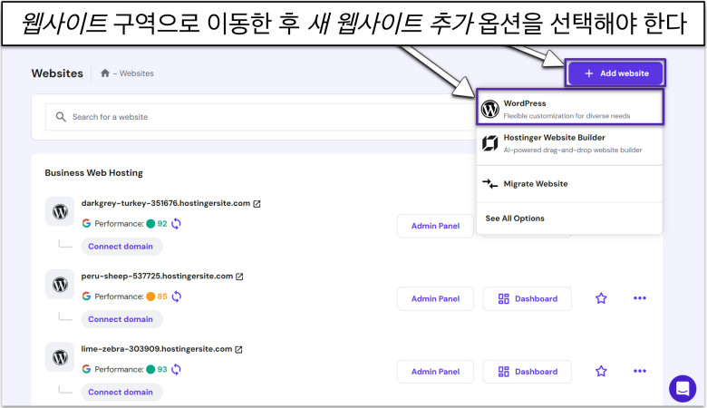The height and width of the screenshot is (408, 707).
Task: Connect domain for lime-zebra-303909 site
Action: pyautogui.click(x=121, y=392)
